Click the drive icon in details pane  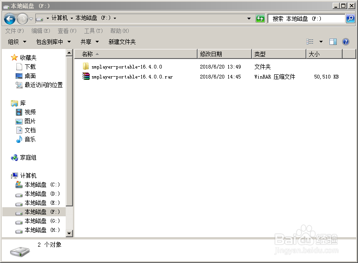20,252
